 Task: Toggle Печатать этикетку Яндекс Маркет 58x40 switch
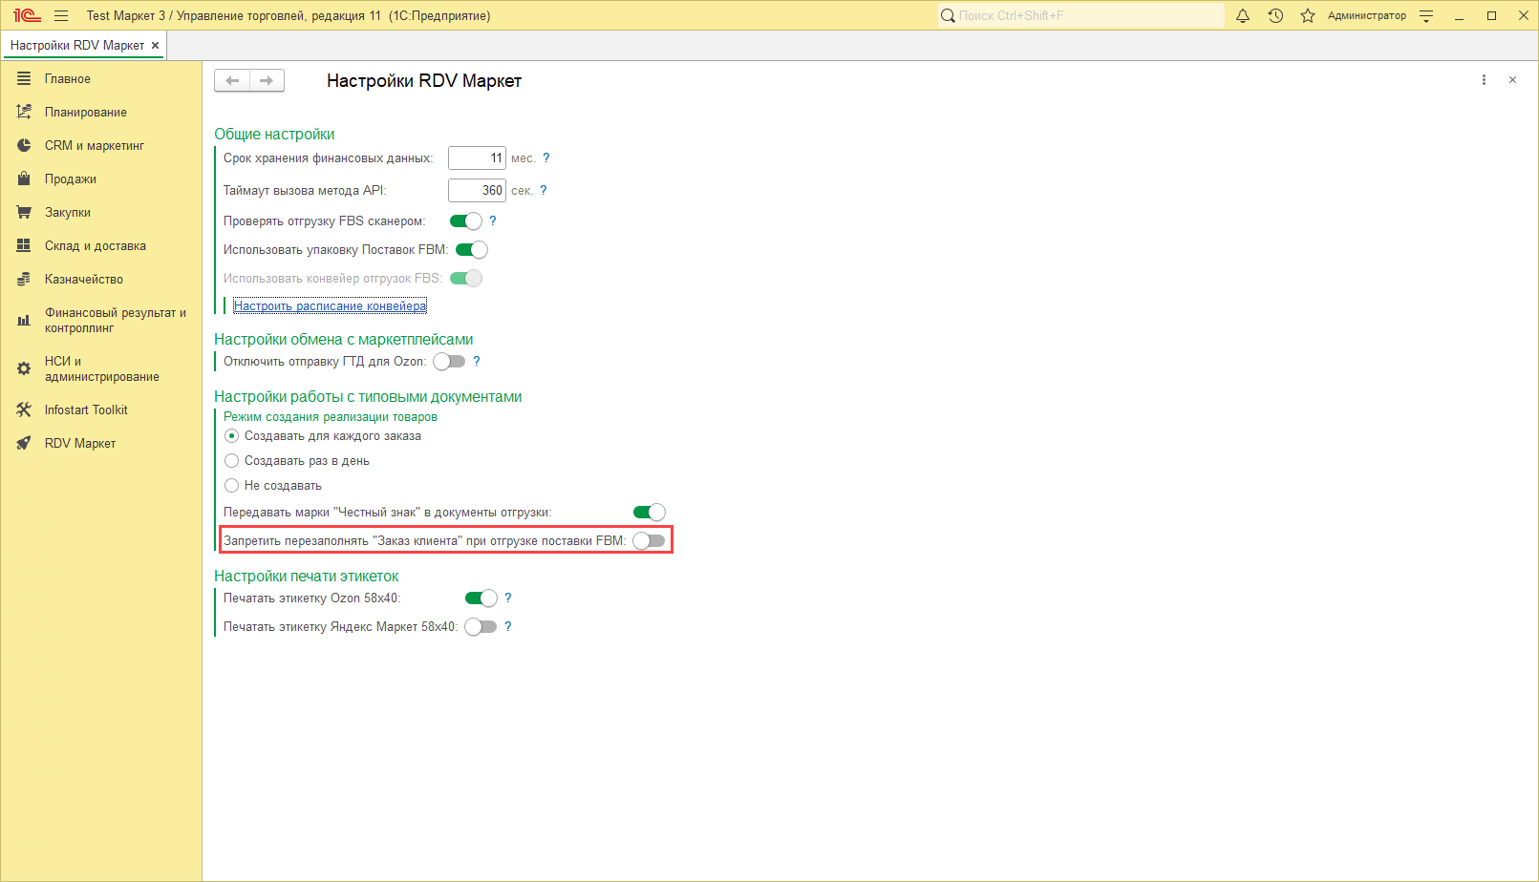(481, 626)
